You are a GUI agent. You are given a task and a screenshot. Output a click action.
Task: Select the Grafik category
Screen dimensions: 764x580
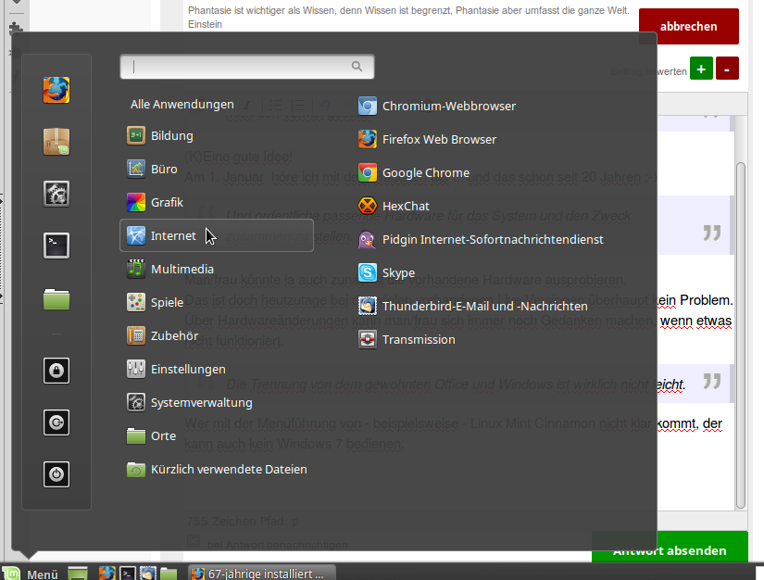pos(155,202)
